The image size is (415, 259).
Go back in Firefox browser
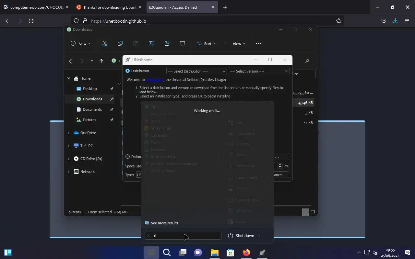point(8,21)
